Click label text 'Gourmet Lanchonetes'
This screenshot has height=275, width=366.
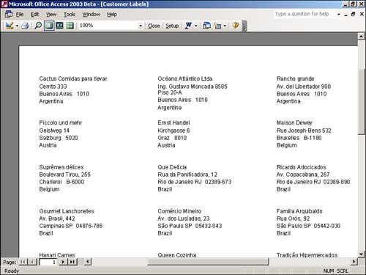[x=67, y=211]
